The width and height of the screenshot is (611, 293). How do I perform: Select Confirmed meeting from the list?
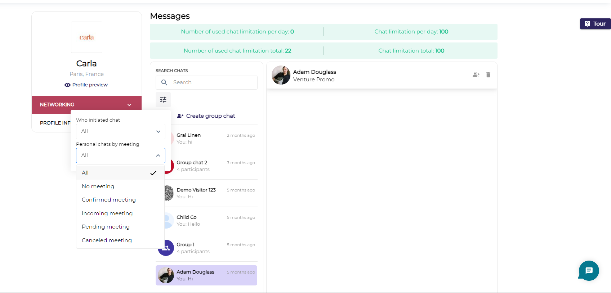109,200
